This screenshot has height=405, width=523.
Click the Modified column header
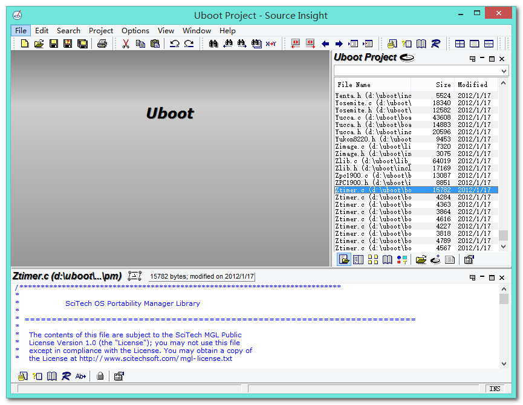click(x=476, y=85)
